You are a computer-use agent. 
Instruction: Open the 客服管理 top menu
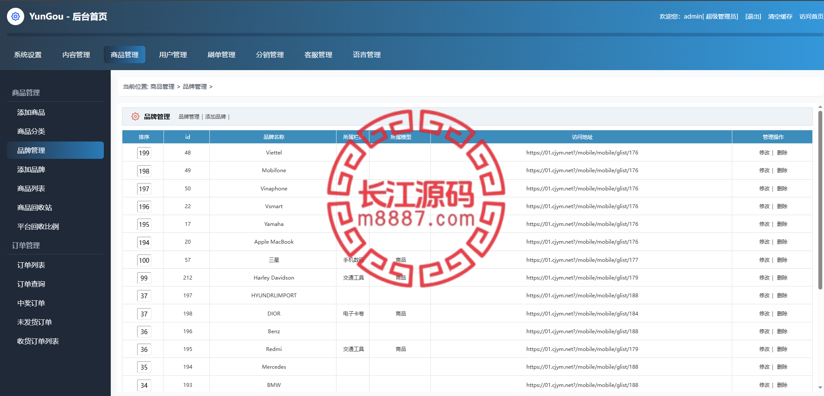click(x=318, y=55)
